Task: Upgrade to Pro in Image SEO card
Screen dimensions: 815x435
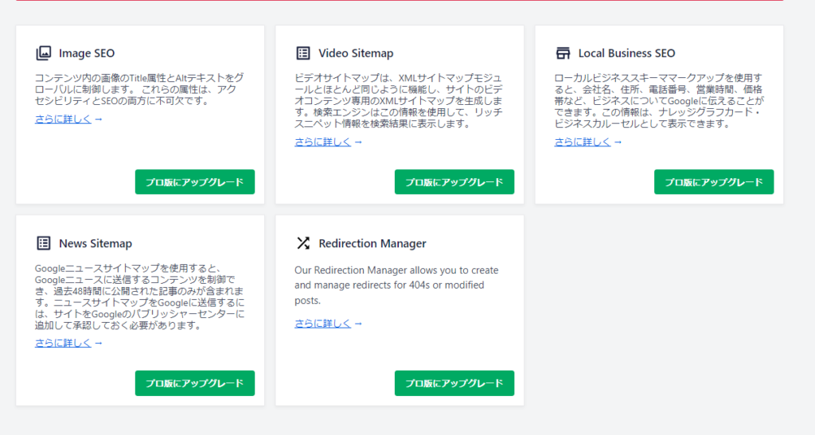Action: coord(194,181)
